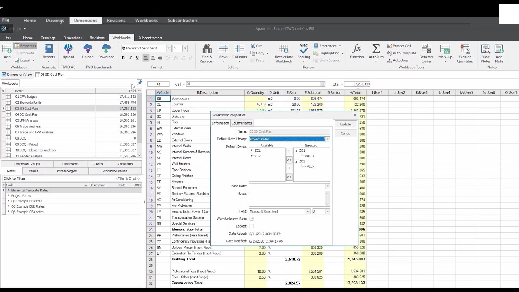Expand ZC1 in Available zones

pos(252,150)
